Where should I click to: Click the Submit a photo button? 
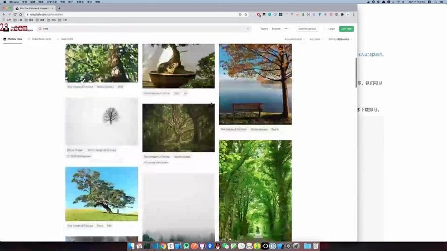click(x=307, y=29)
